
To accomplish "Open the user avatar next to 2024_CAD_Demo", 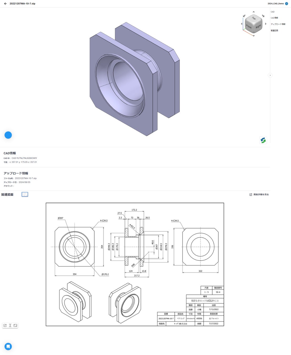I will tap(287, 4).
